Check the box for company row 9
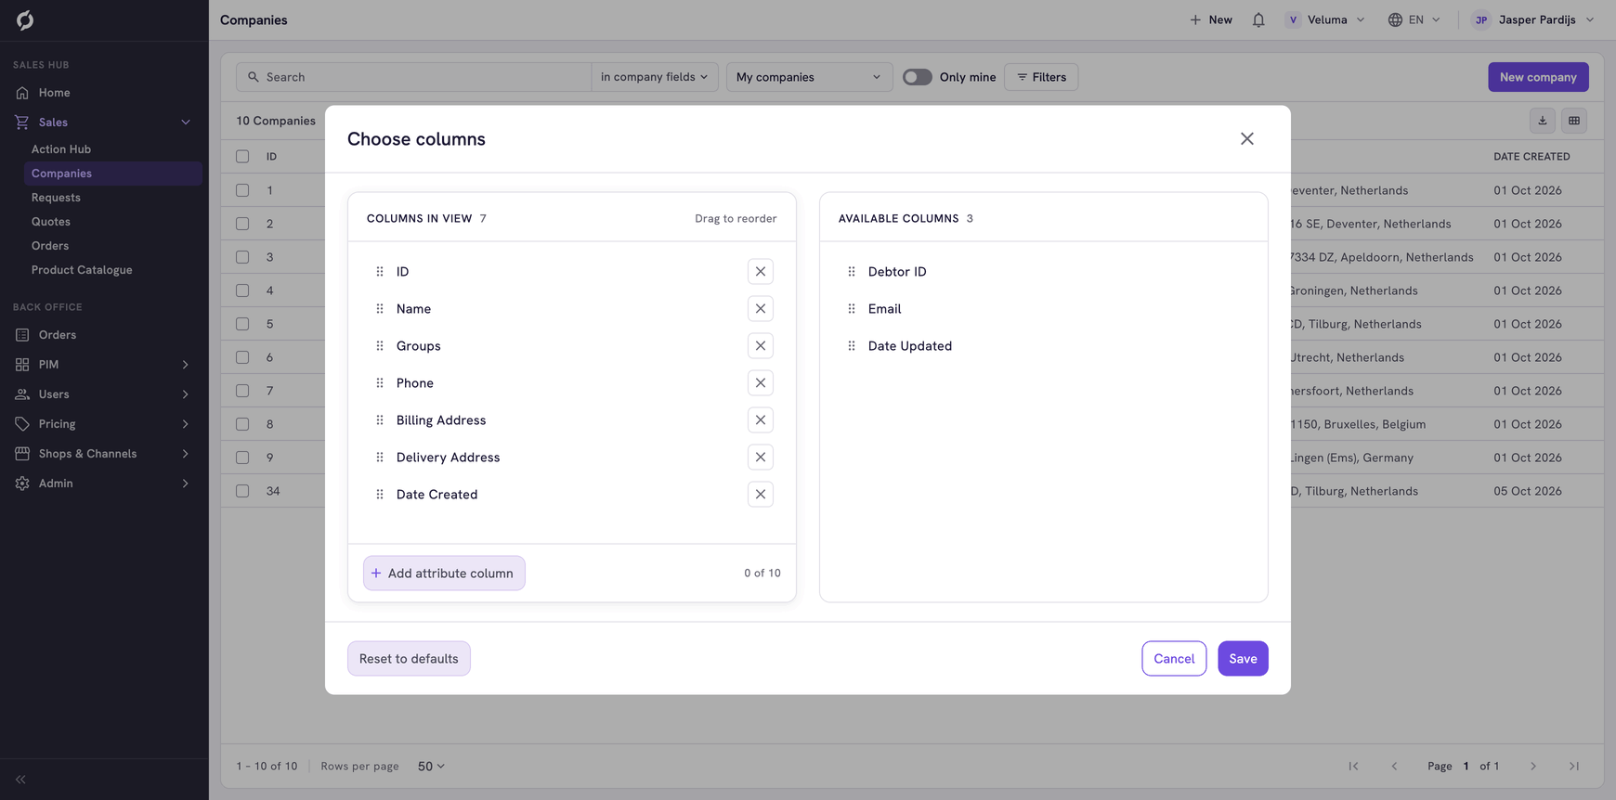Screen dimensions: 1616x800 coord(242,458)
